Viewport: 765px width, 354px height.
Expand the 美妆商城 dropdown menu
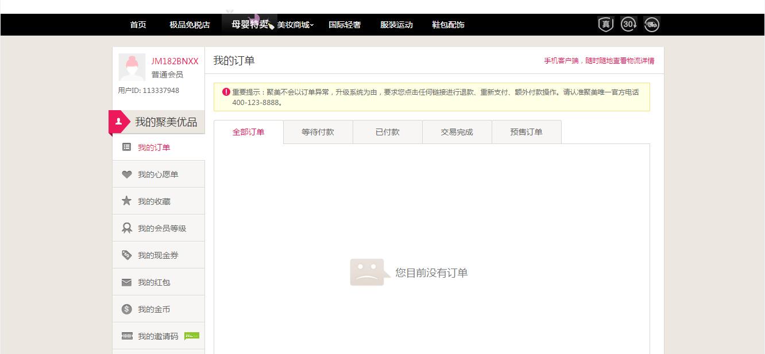tap(295, 25)
